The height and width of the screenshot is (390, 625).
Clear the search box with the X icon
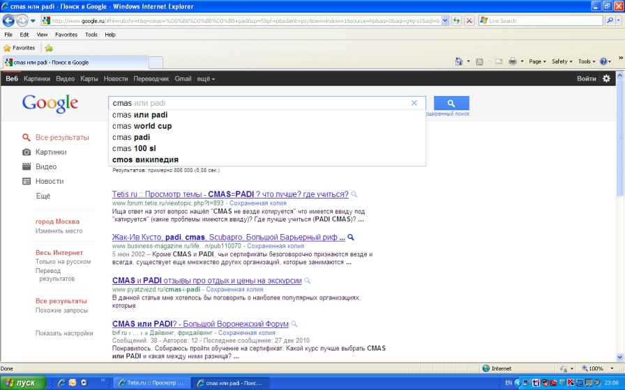[414, 103]
